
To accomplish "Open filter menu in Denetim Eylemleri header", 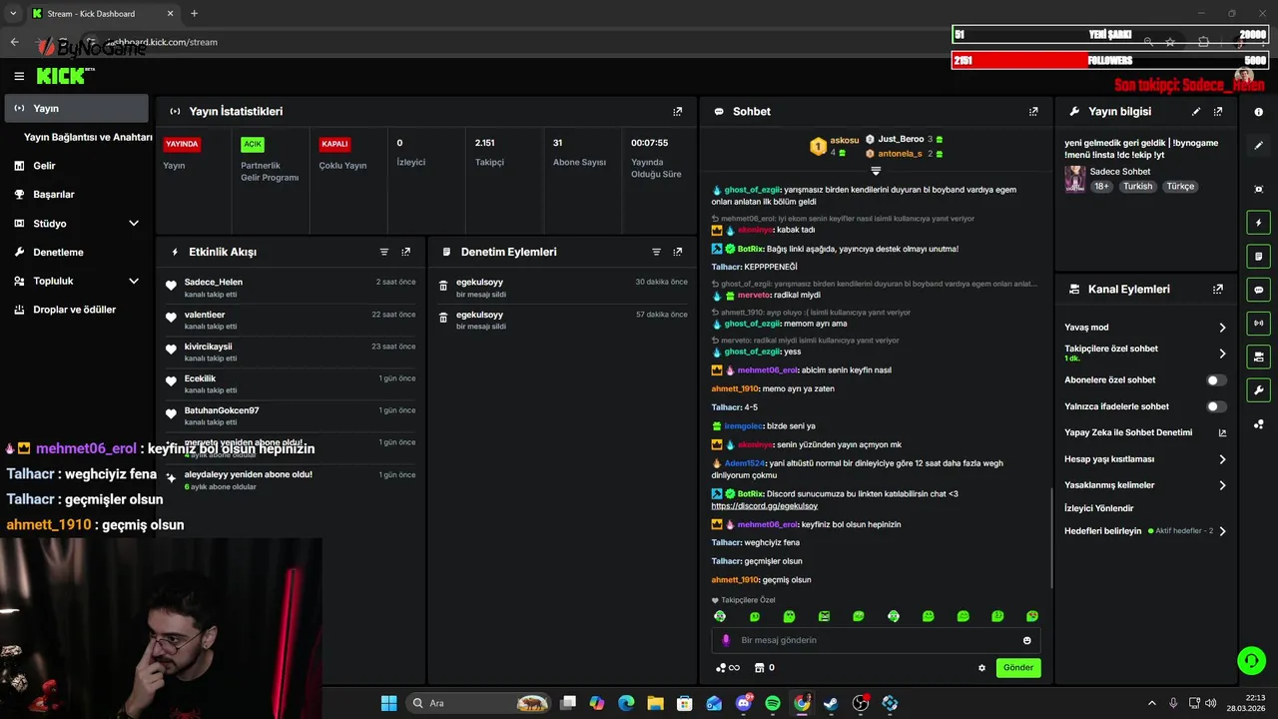I will tap(656, 253).
